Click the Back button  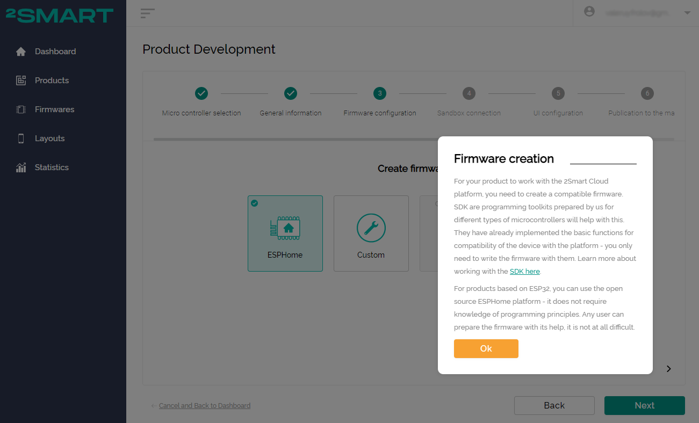tap(554, 406)
